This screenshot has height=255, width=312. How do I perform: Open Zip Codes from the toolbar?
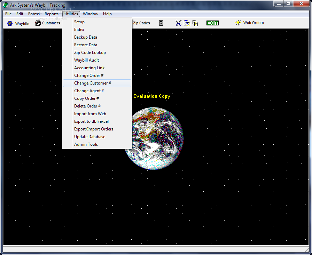tap(141, 23)
